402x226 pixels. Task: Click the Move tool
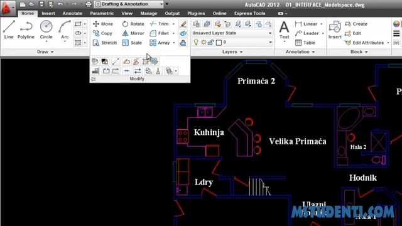tap(103, 24)
